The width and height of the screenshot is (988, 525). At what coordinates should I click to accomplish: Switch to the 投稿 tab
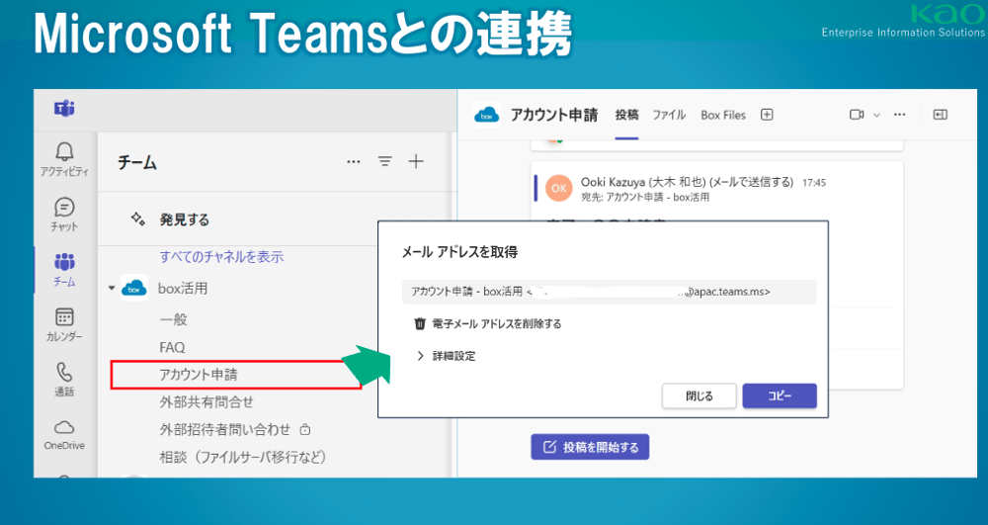[x=627, y=116]
